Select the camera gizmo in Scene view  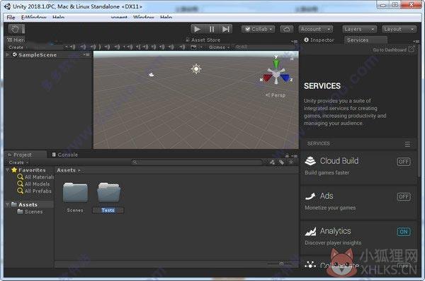[152, 75]
